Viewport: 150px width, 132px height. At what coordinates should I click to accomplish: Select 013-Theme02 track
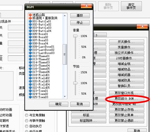tap(39, 59)
